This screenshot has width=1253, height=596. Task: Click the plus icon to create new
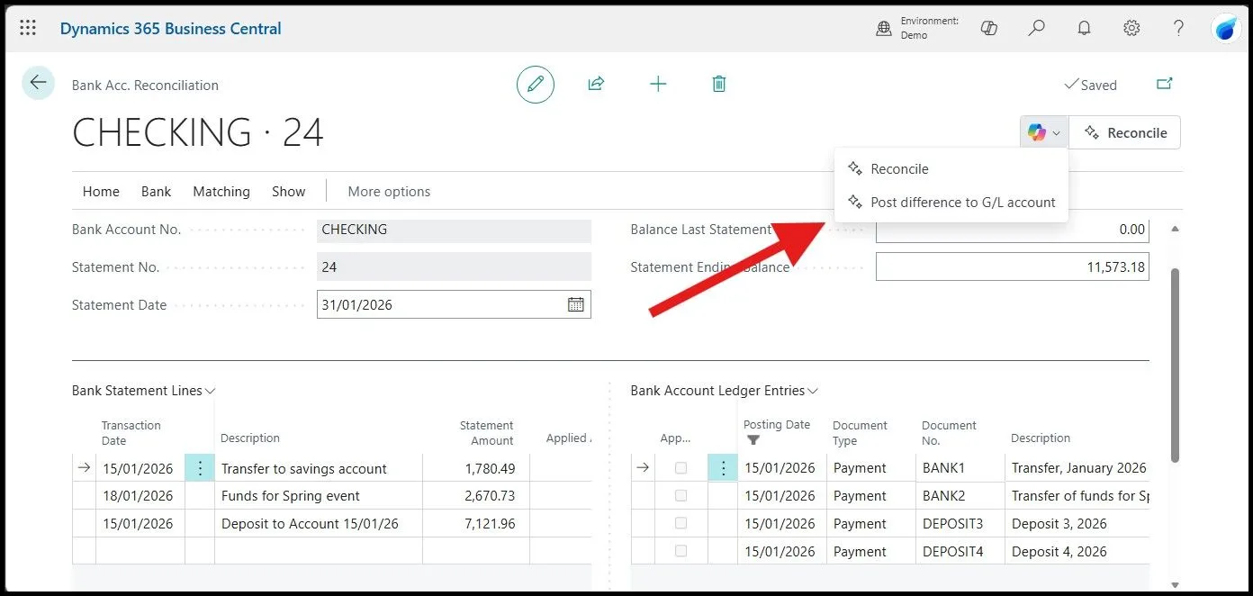pyautogui.click(x=658, y=84)
